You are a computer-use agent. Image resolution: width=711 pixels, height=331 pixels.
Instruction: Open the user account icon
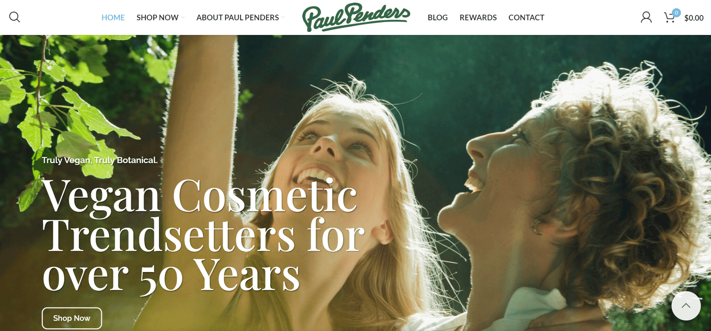tap(646, 17)
